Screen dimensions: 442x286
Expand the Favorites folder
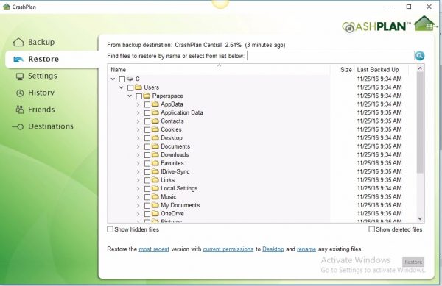pyautogui.click(x=138, y=163)
